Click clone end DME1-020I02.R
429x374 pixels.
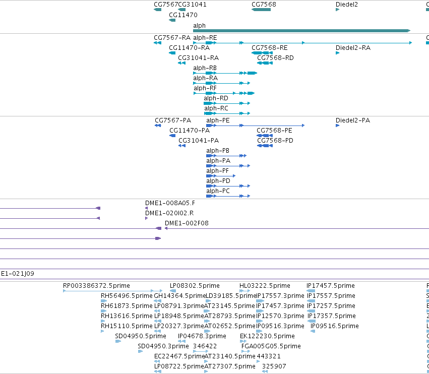[x=146, y=218]
